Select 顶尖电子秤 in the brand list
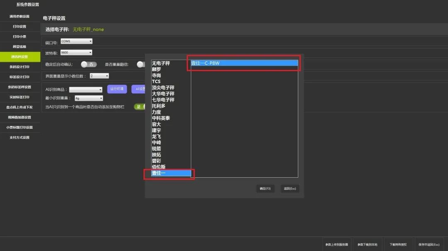Screen dimensions: 448x251 pyautogui.click(x=163, y=88)
